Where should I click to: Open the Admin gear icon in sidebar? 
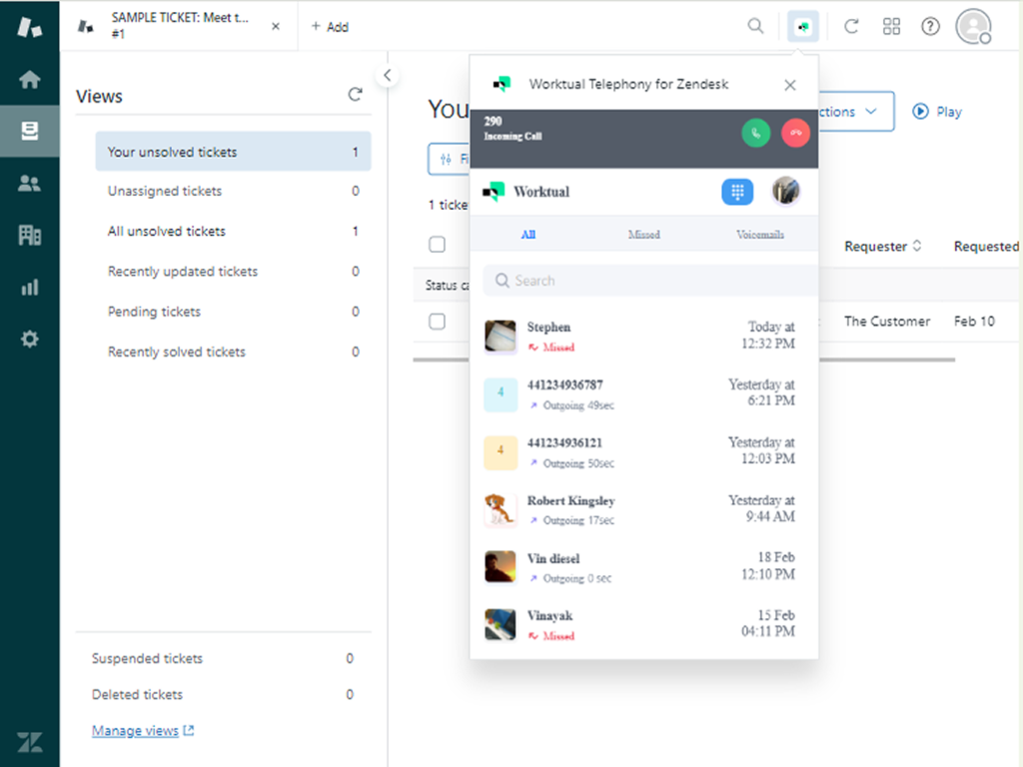(30, 340)
